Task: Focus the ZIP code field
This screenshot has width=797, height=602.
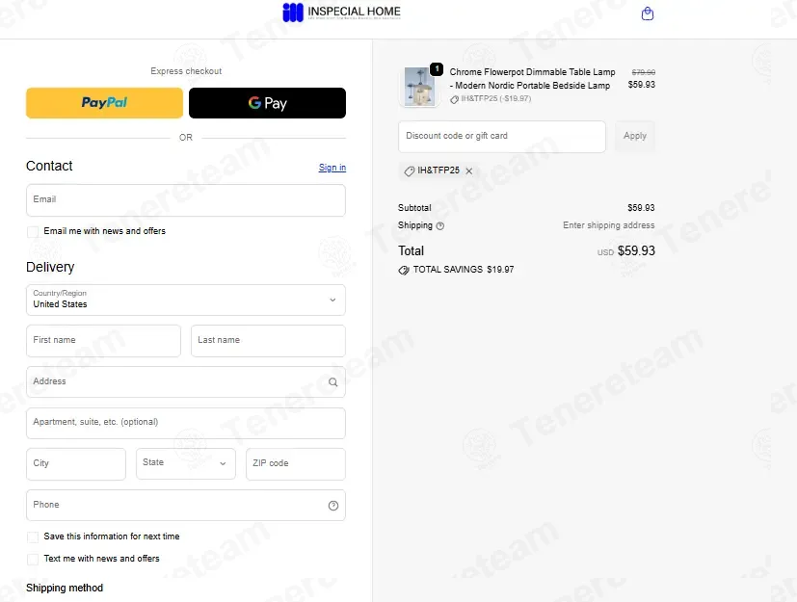Action: click(x=295, y=464)
